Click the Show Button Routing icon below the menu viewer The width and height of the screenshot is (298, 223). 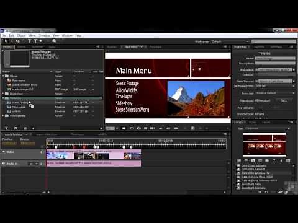coord(138,128)
